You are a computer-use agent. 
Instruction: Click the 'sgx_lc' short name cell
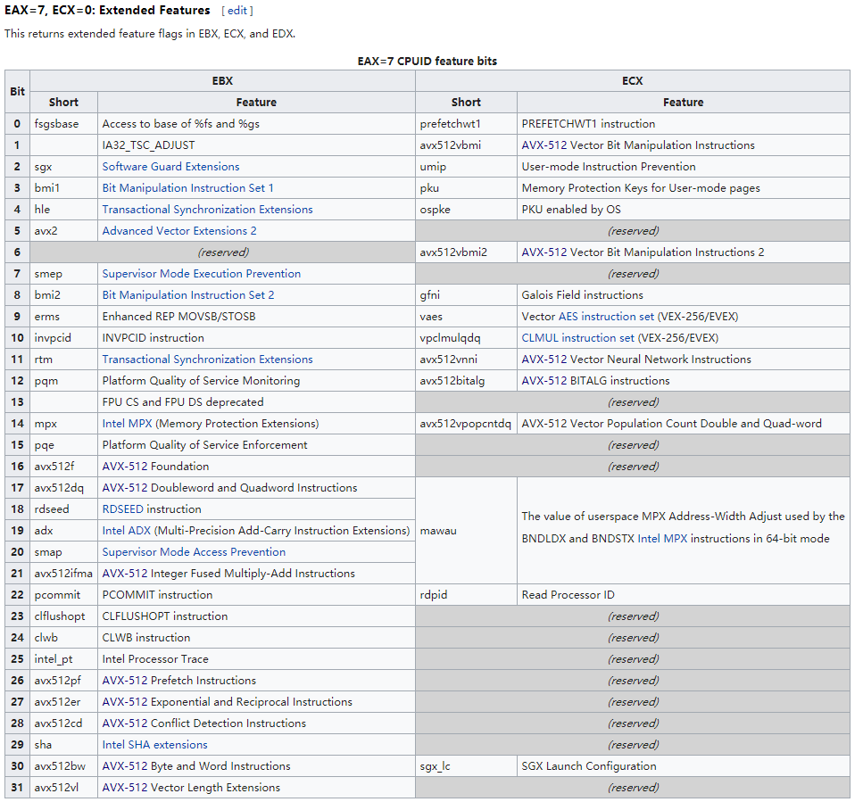coord(466,767)
